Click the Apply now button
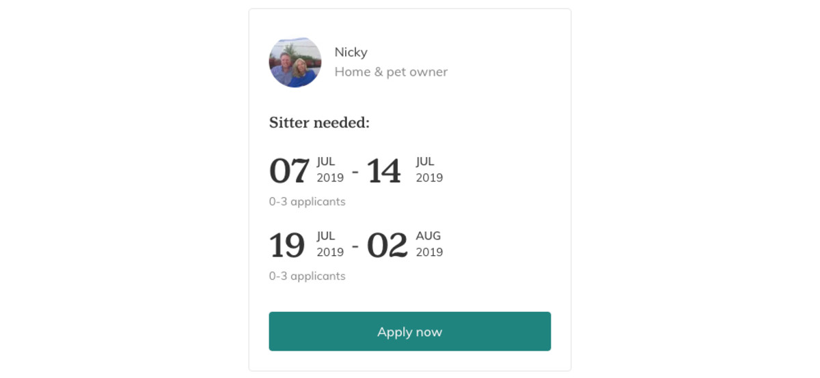This screenshot has width=820, height=378. (409, 332)
